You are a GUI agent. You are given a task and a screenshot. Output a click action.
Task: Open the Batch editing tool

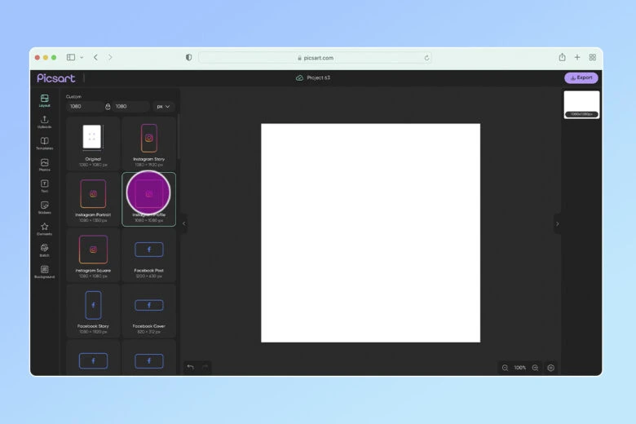point(44,250)
